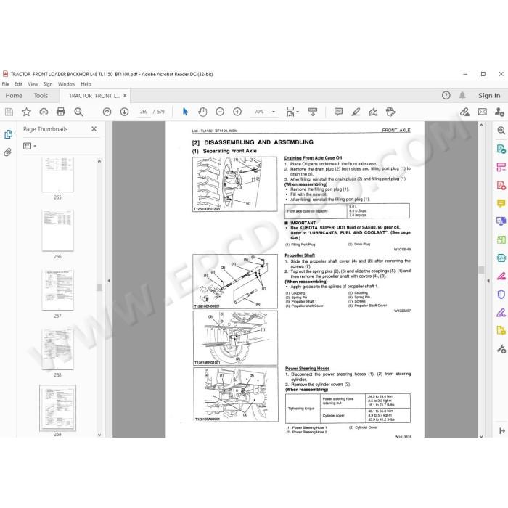Close the TRACTOR FRONT L... document tab
This screenshot has height=508, width=508.
125,96
